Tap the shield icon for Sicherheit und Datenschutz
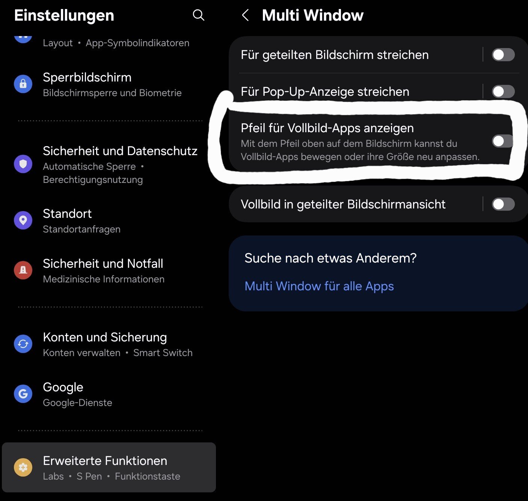528x501 pixels. point(23,164)
